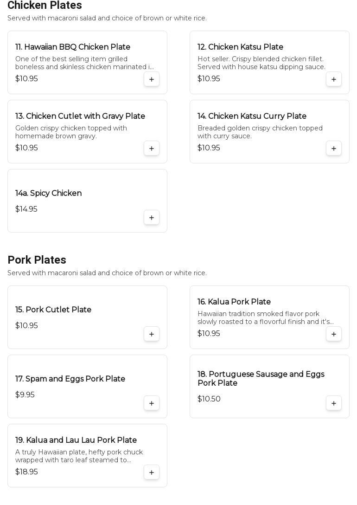View 19. Kalua and Lau Lau title
357x505 pixels.
pos(76,440)
